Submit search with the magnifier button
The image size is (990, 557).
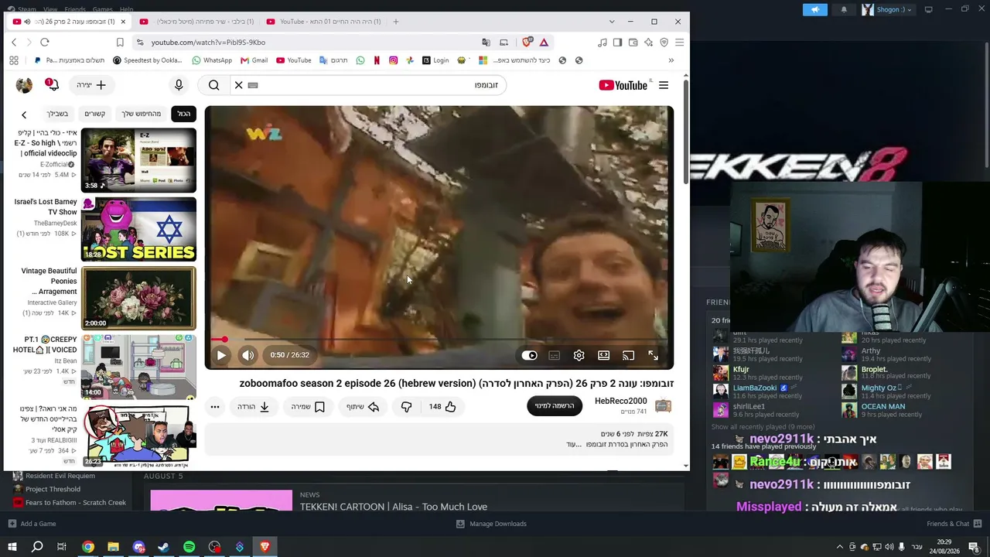214,85
